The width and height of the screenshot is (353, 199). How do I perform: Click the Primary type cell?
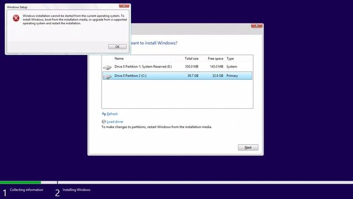[232, 76]
